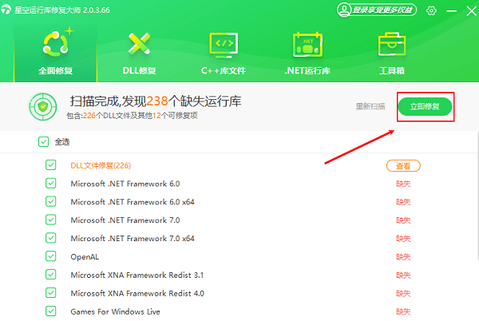Switch to the 全面修复 tab label
The image size is (479, 321).
55,71
